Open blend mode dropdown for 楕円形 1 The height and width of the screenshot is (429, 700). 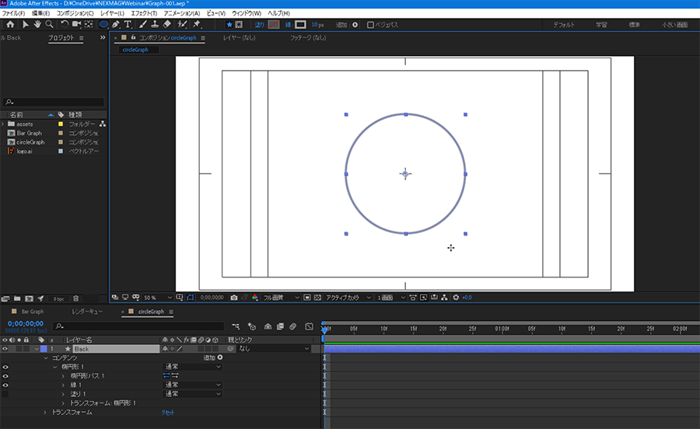pos(192,367)
